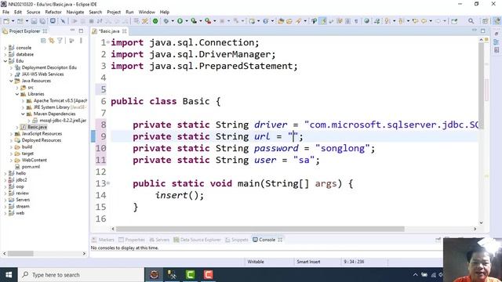Open the New file dropdown arrow
The width and height of the screenshot is (502, 282).
[x=13, y=21]
